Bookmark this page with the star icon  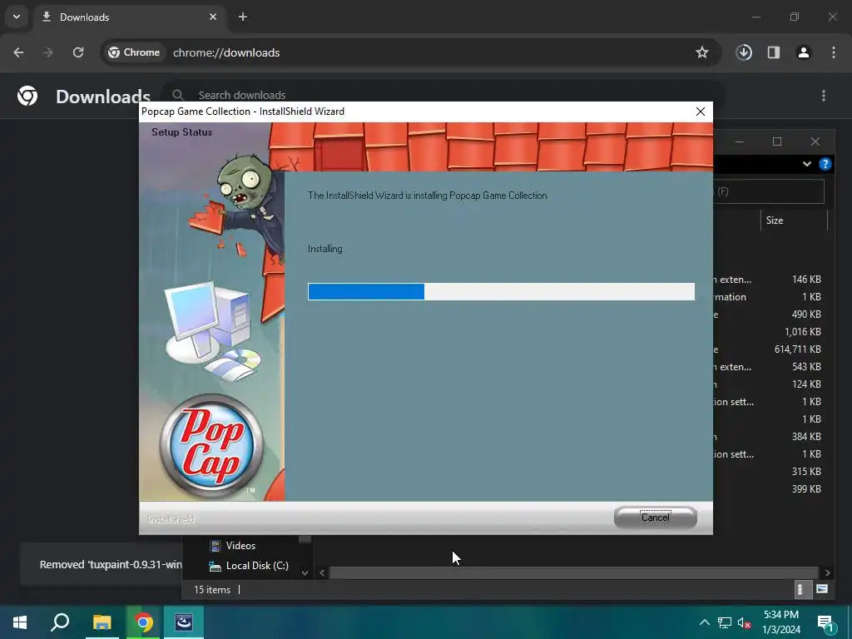click(702, 52)
